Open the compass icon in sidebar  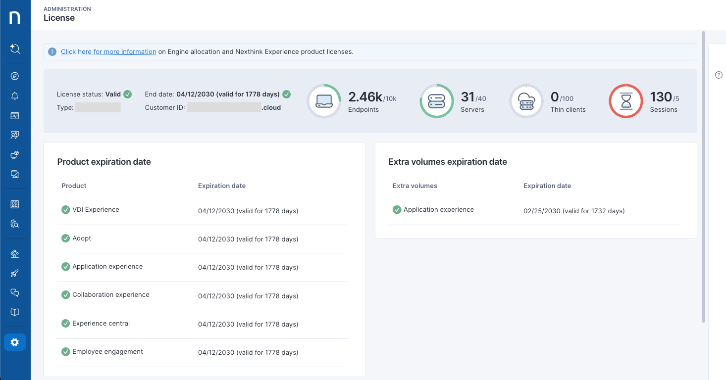pyautogui.click(x=15, y=76)
